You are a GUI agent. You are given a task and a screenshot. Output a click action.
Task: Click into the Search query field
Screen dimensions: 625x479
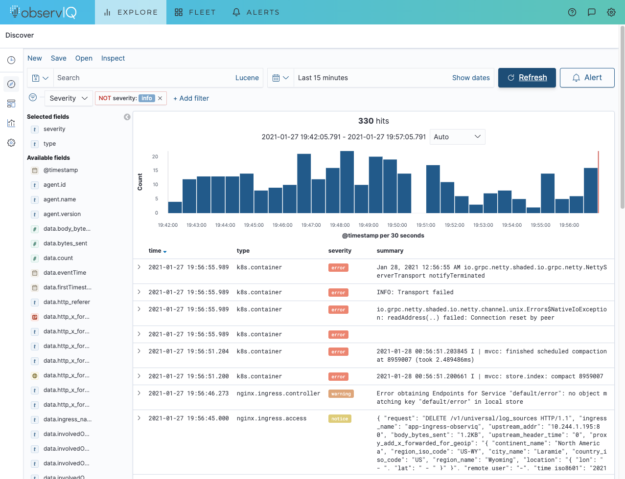[x=142, y=78]
